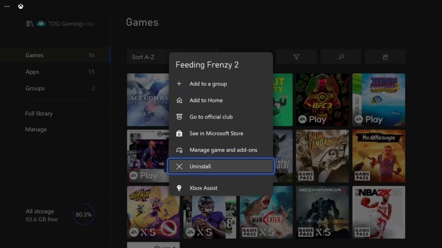Choose Add to Home

click(221, 100)
